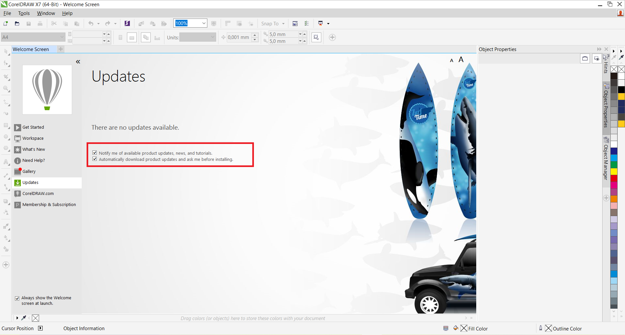Open the Snap To dropdown
This screenshot has width=625, height=335.
273,23
